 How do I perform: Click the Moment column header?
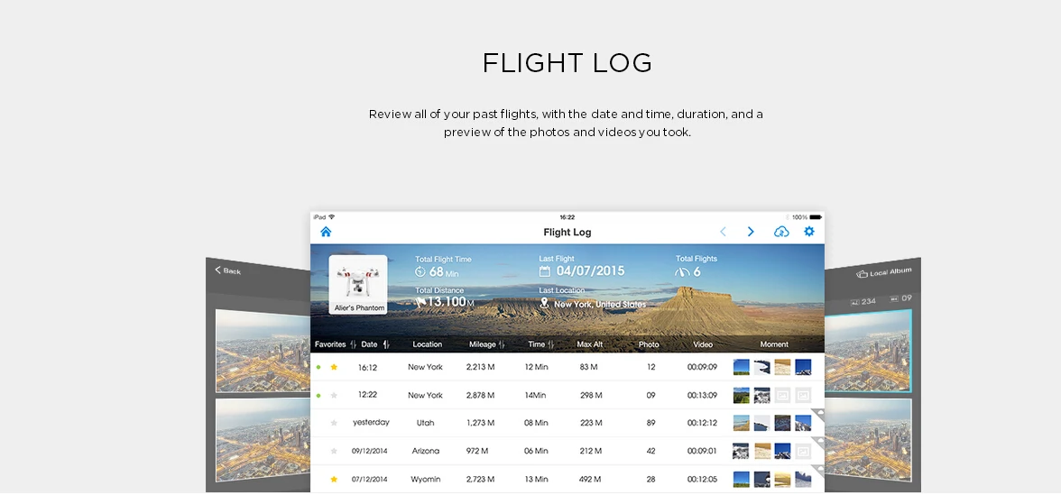[x=774, y=344]
